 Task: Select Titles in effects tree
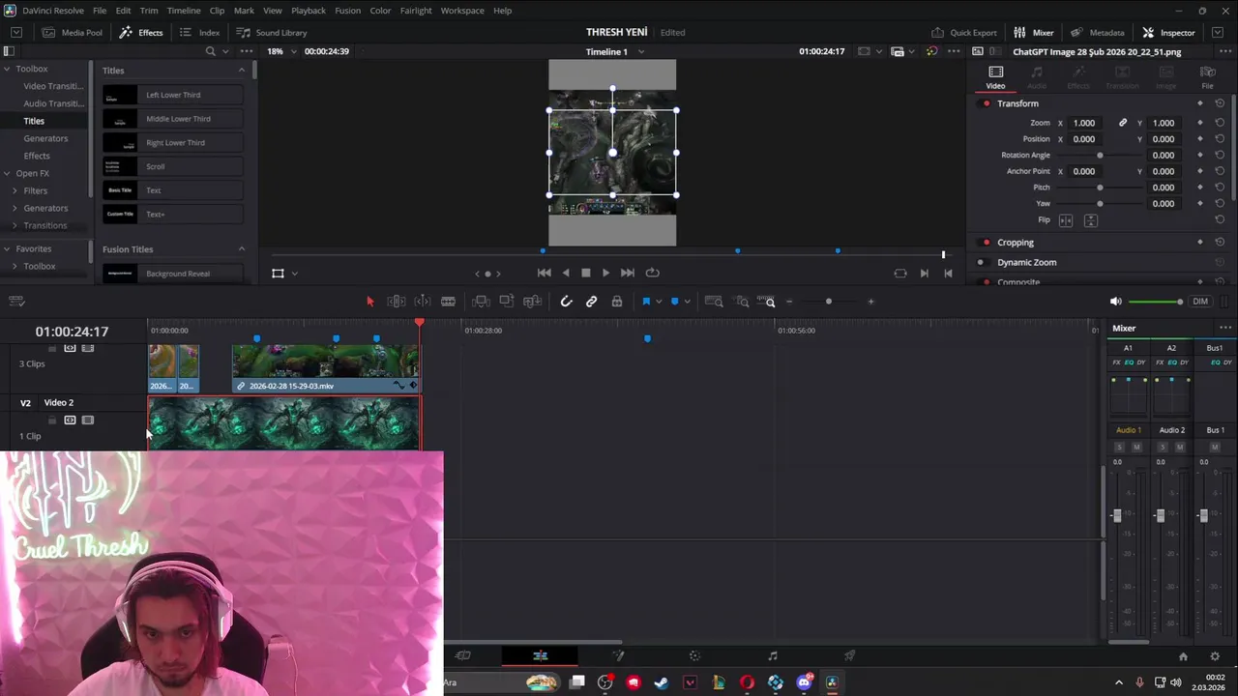[x=34, y=121]
